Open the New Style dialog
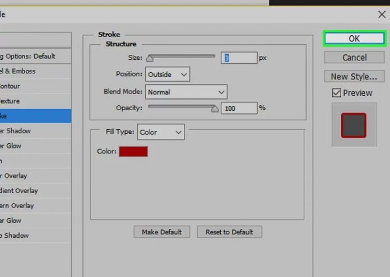The height and width of the screenshot is (277, 390). [354, 77]
